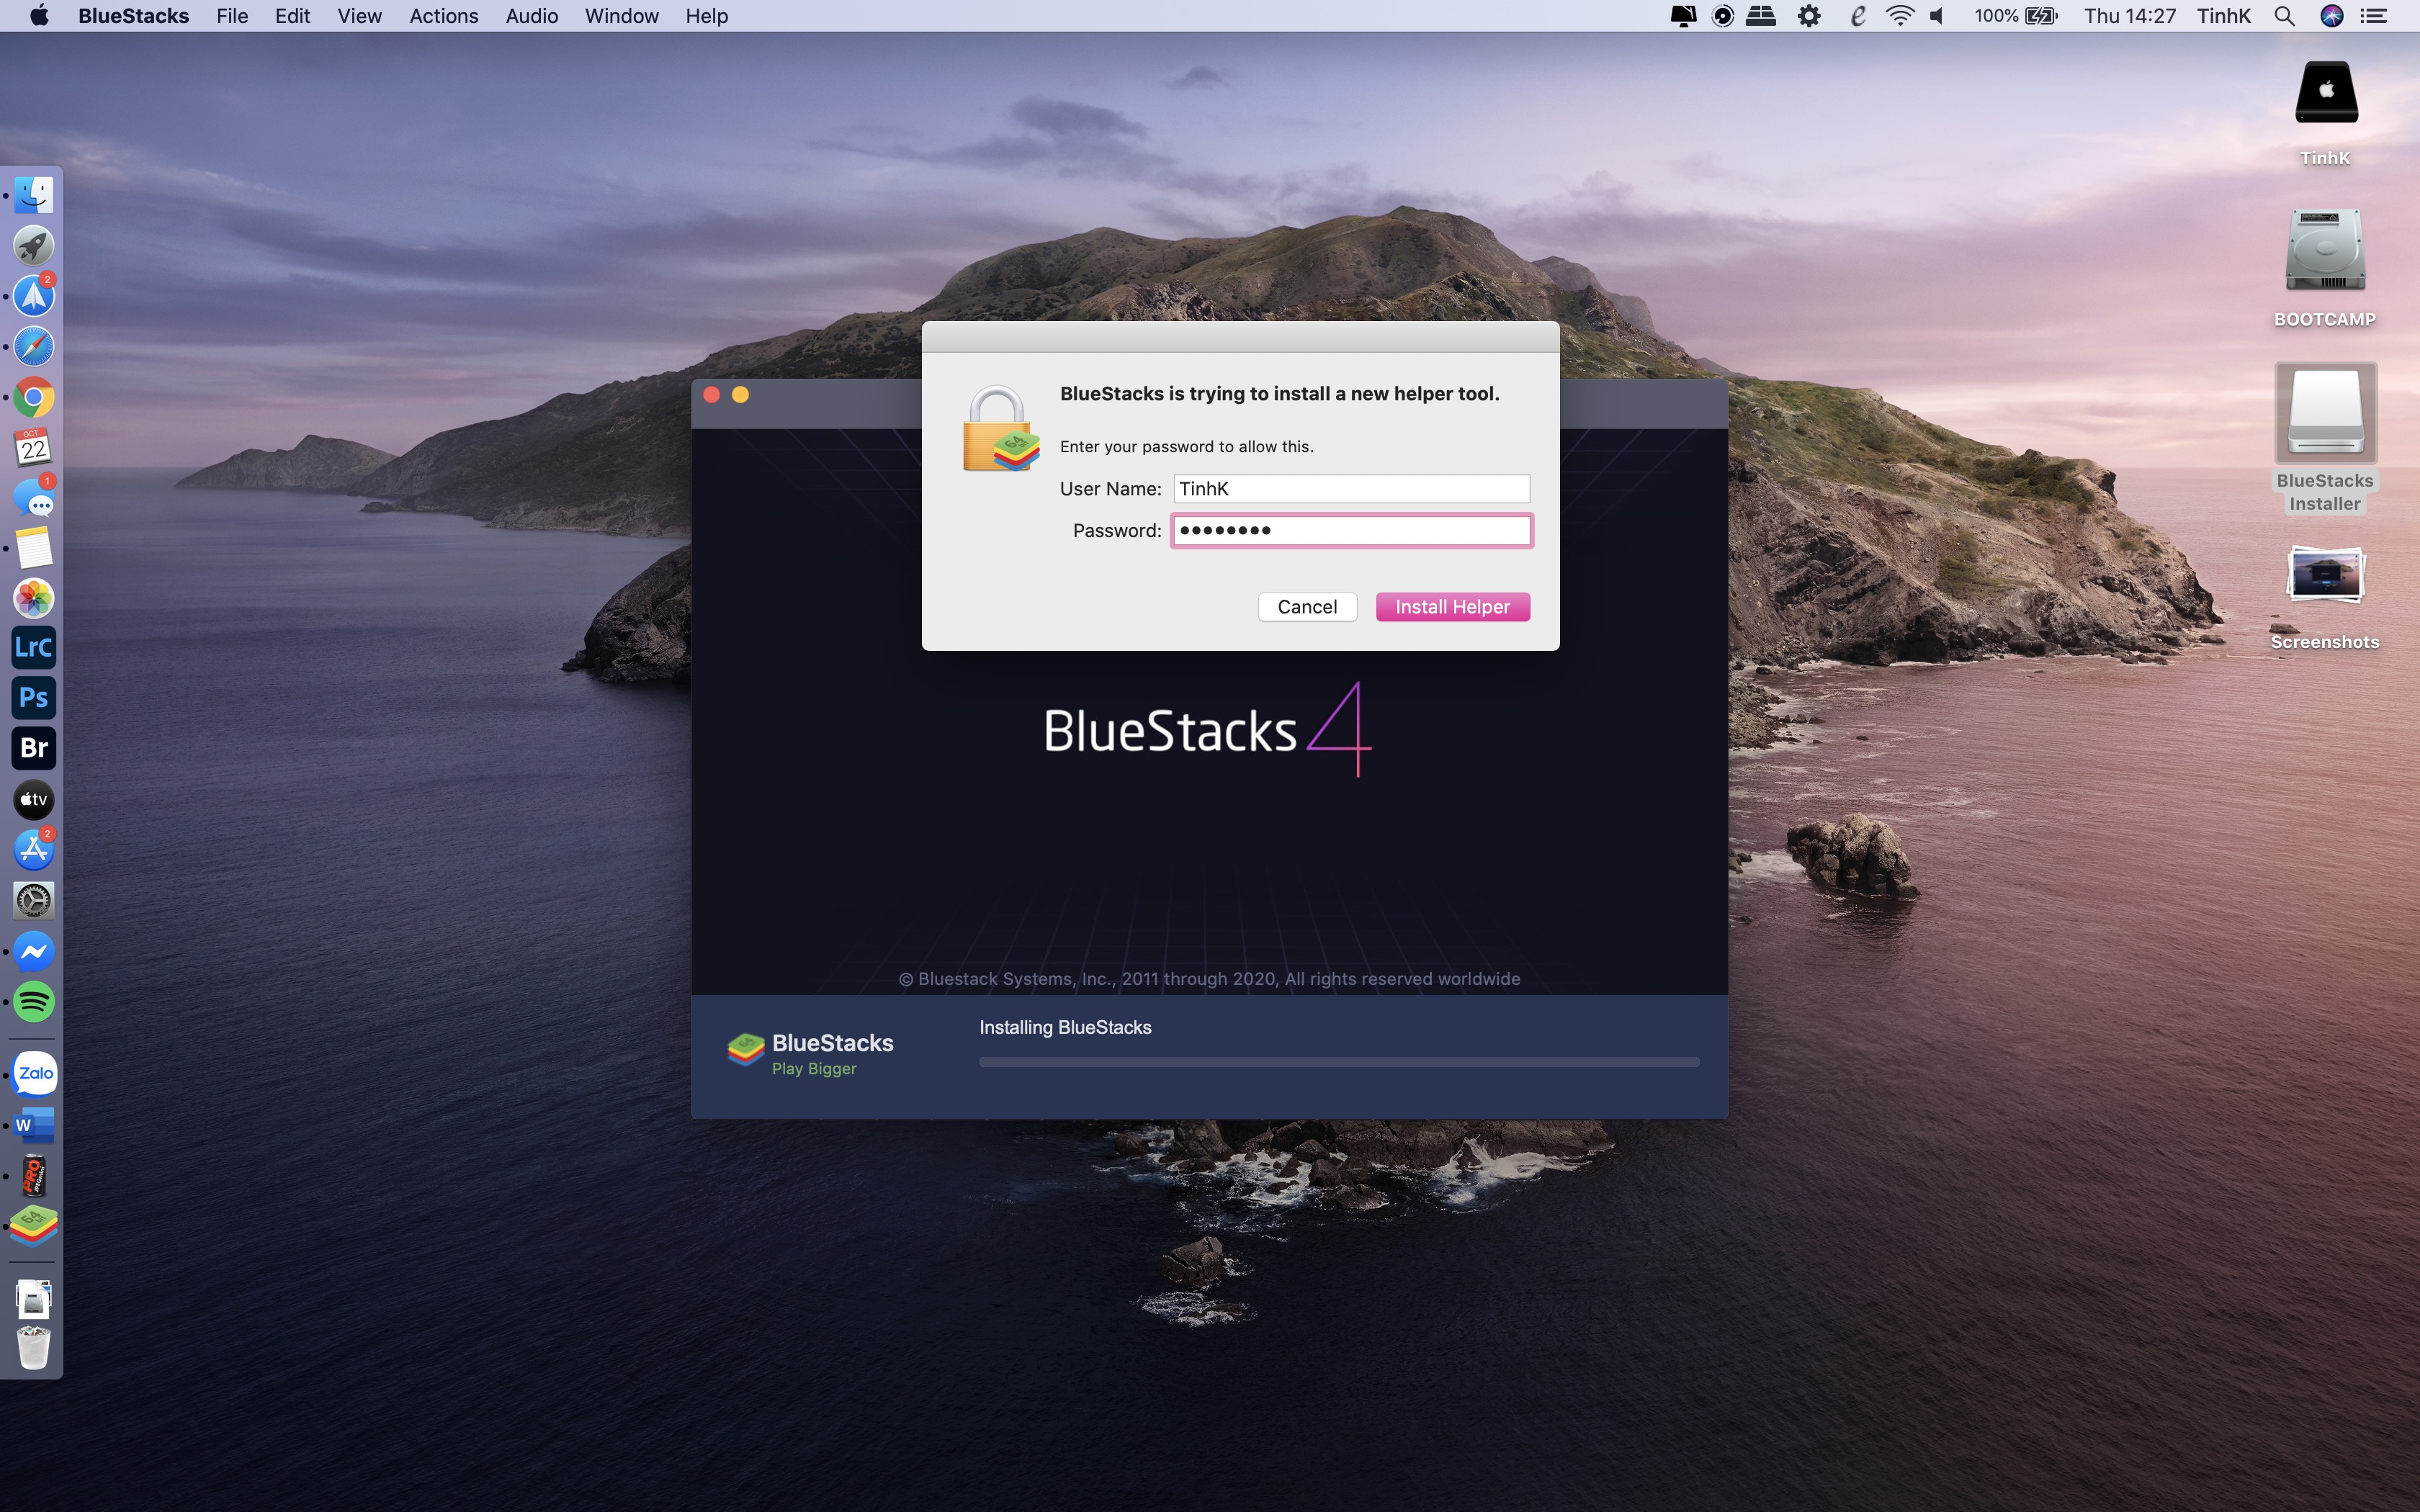
Task: Open Microsoft Word in dock
Action: click(34, 1125)
